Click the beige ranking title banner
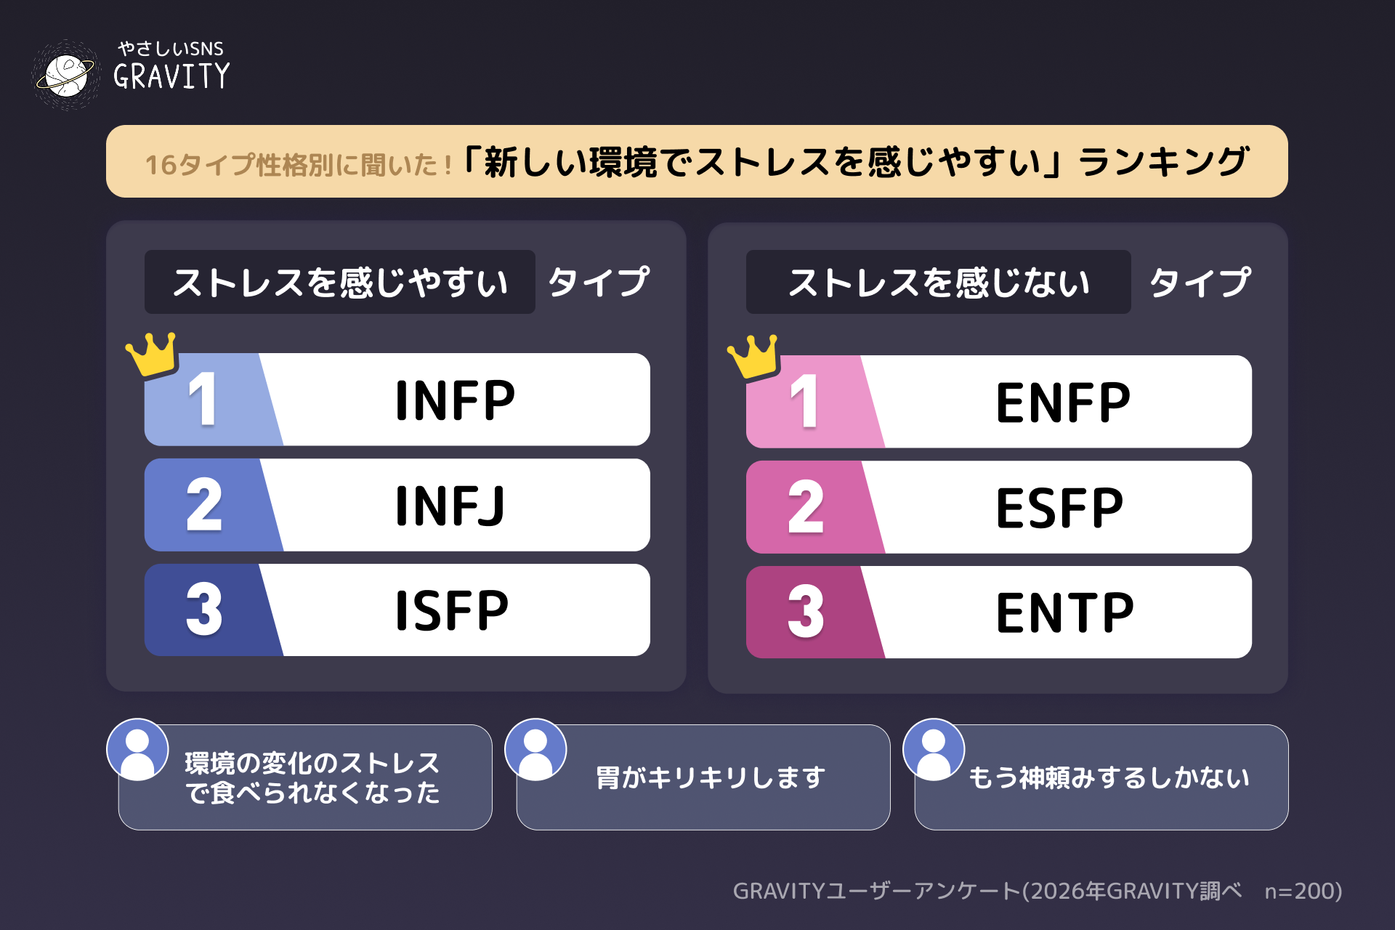Image resolution: width=1395 pixels, height=930 pixels. click(696, 161)
